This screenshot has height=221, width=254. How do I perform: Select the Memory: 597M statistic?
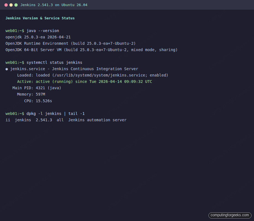pyautogui.click(x=31, y=94)
